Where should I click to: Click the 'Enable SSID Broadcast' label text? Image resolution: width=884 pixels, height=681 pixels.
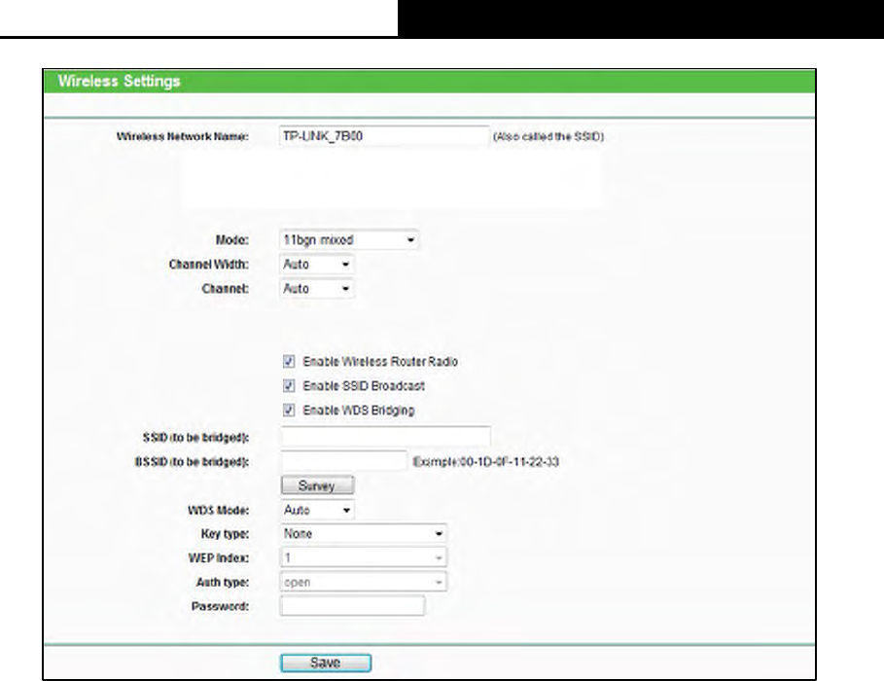364,386
